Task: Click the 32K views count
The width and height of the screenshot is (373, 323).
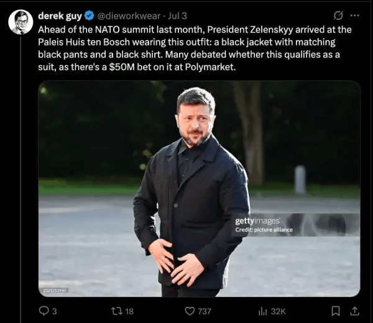Action: (279, 311)
